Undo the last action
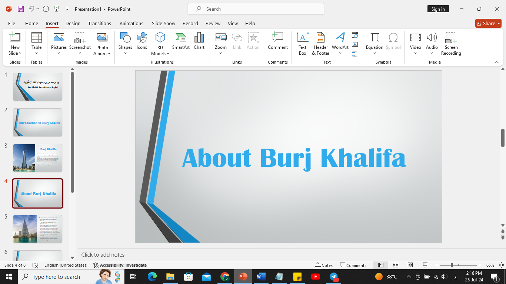Viewport: 506px width, 284px height. pos(31,9)
